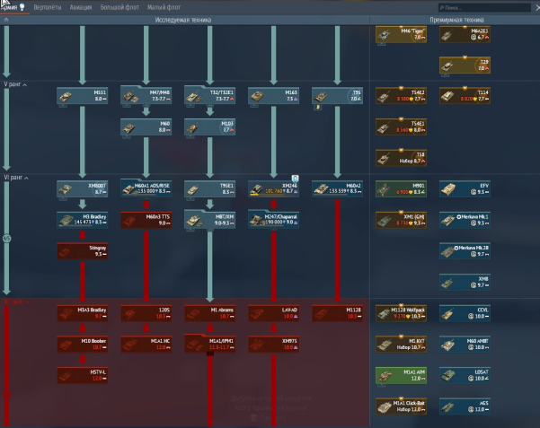Image resolution: width=540 pixels, height=428 pixels.
Task: Click the M163 anti-air vehicle icon
Action: click(x=273, y=95)
